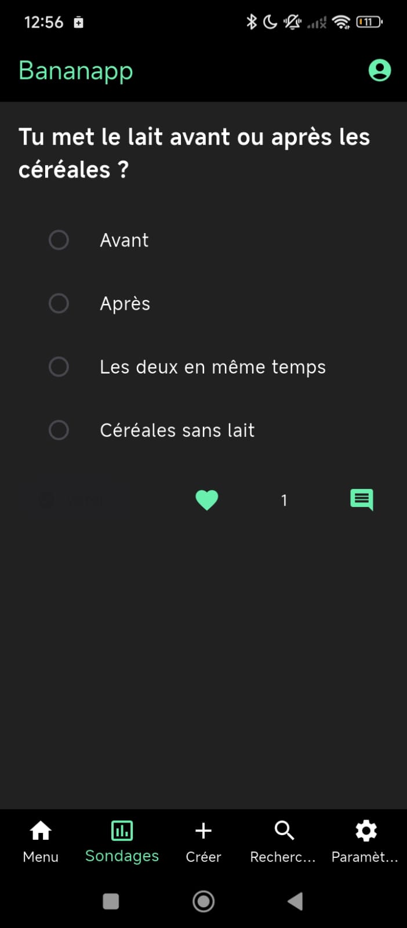Tap the like count number 1
The image size is (407, 928).
pos(284,501)
